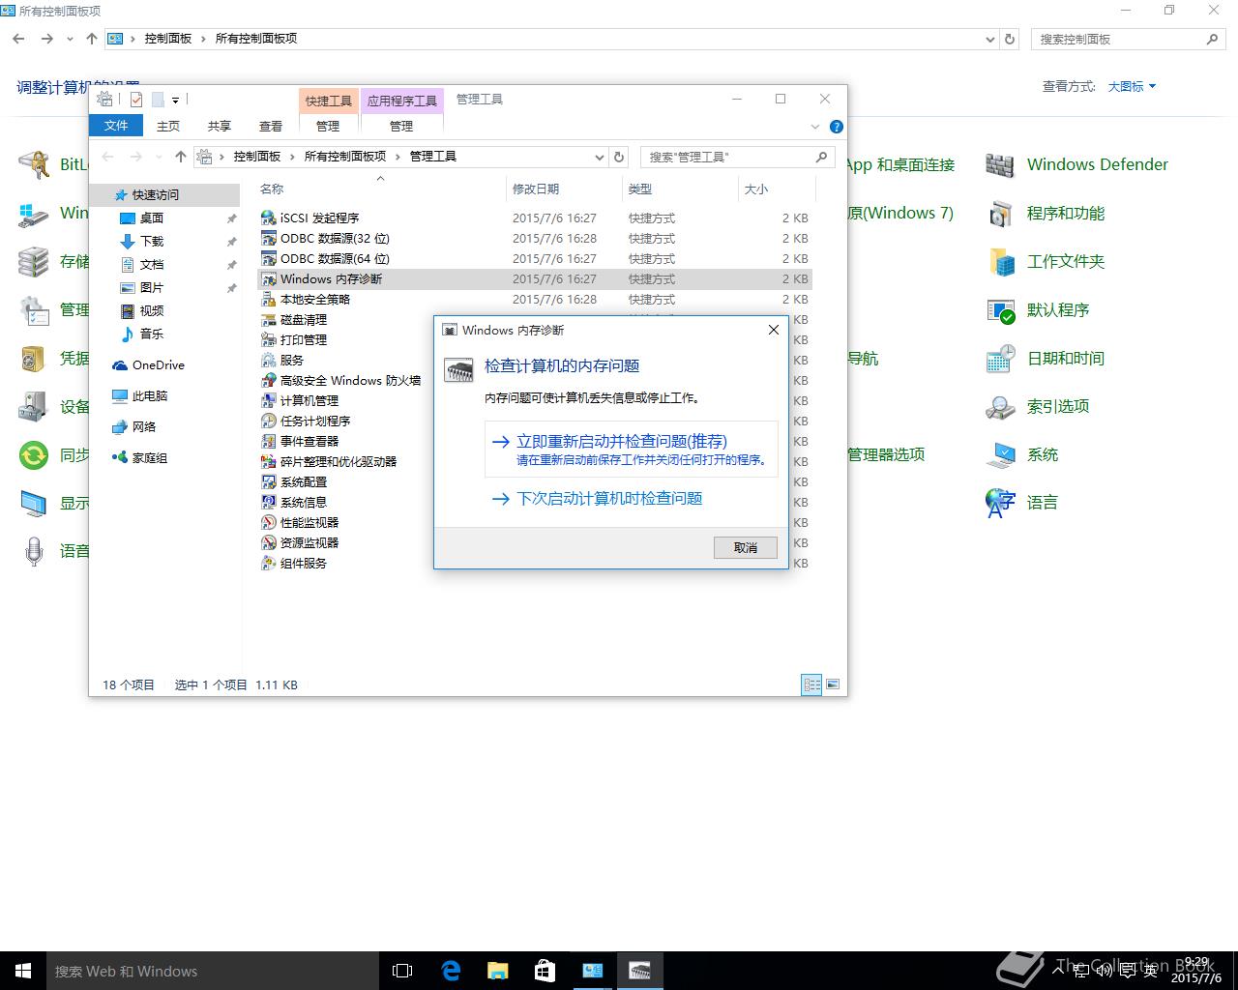Image resolution: width=1238 pixels, height=990 pixels.
Task: Switch to the 共享 ribbon tab
Action: (x=220, y=126)
